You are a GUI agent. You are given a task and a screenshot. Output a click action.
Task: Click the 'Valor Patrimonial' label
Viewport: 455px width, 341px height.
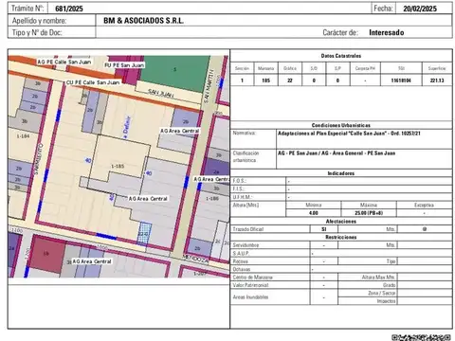point(250,285)
